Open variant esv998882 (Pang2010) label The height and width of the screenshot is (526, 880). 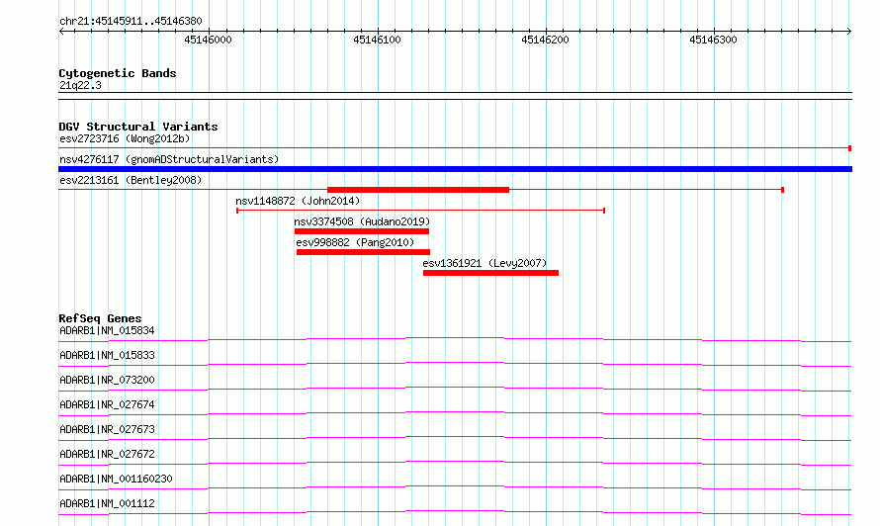pos(355,242)
